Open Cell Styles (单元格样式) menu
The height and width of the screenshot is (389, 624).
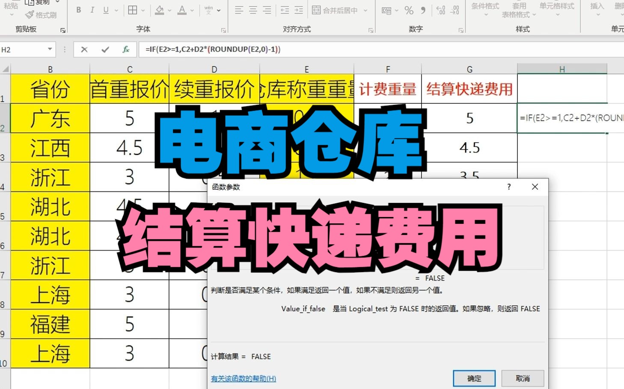pos(557,9)
